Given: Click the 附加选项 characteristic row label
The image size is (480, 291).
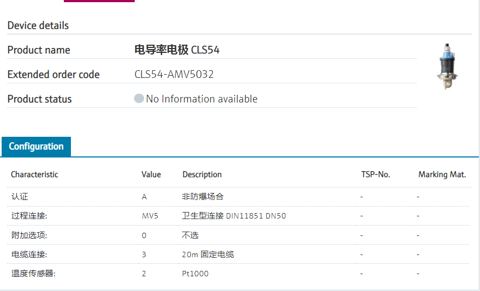Looking at the screenshot, I should tap(29, 235).
